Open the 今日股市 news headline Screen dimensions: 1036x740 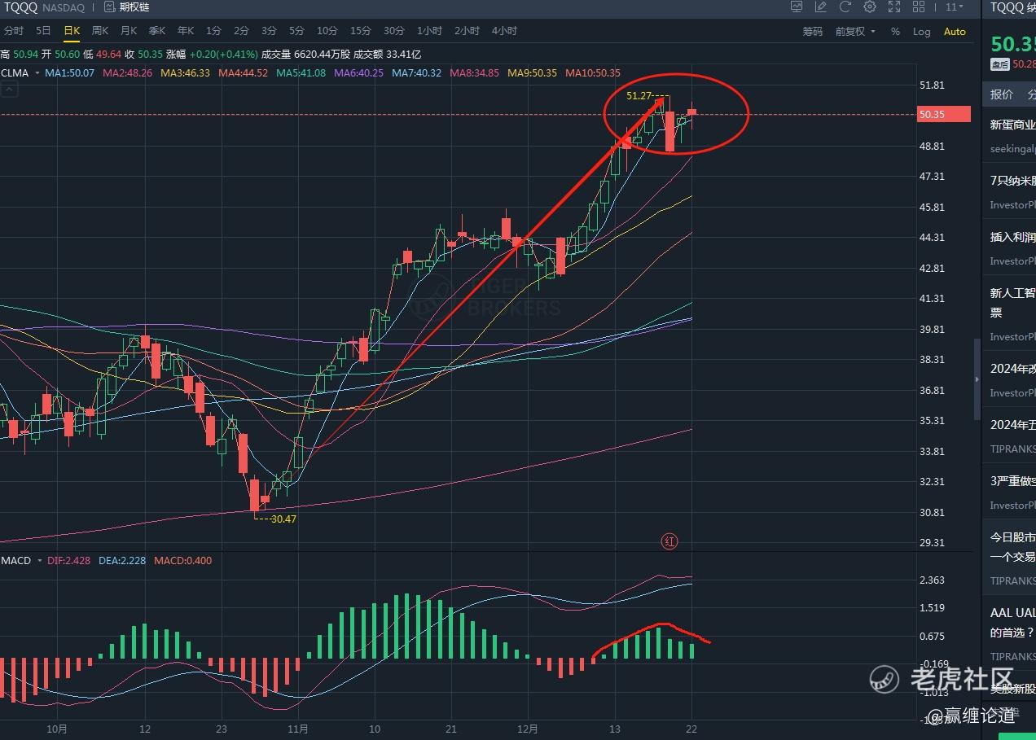coord(1012,547)
